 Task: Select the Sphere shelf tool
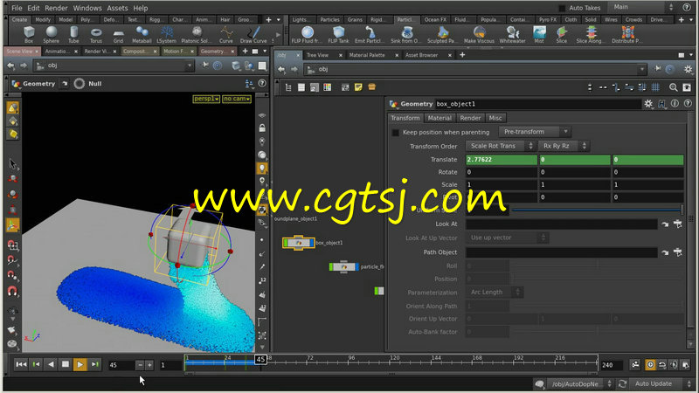pyautogui.click(x=52, y=34)
